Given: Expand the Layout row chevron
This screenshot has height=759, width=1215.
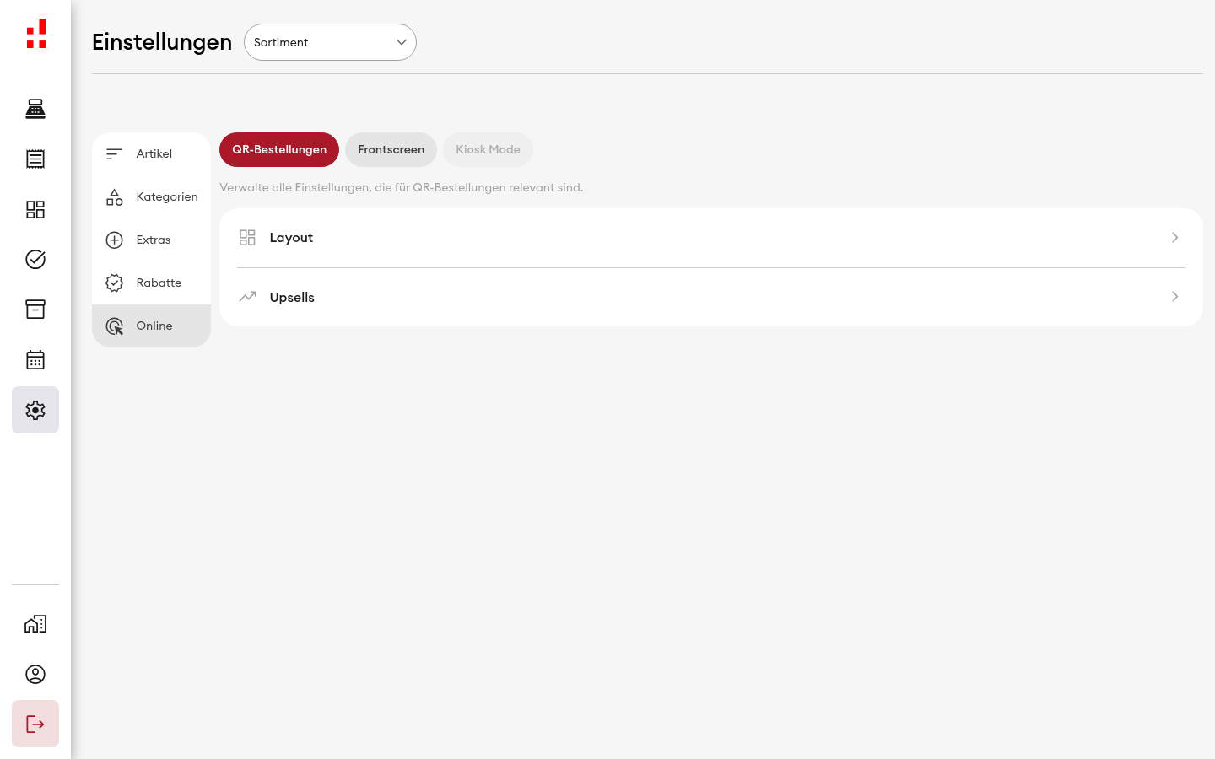Looking at the screenshot, I should [x=1174, y=238].
